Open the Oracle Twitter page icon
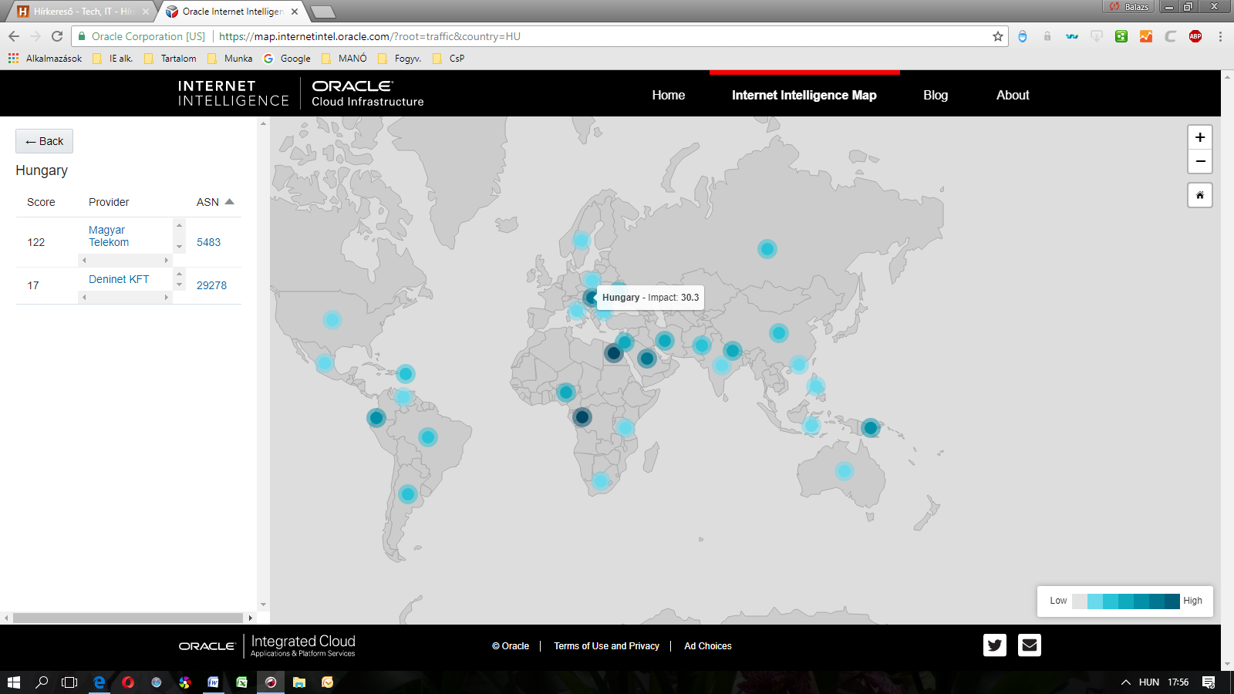1234x694 pixels. point(995,645)
